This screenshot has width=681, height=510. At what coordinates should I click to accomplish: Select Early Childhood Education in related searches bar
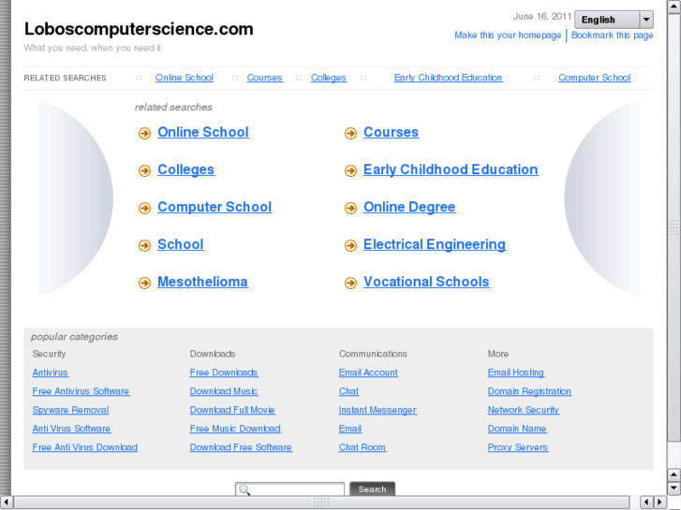pyautogui.click(x=448, y=78)
